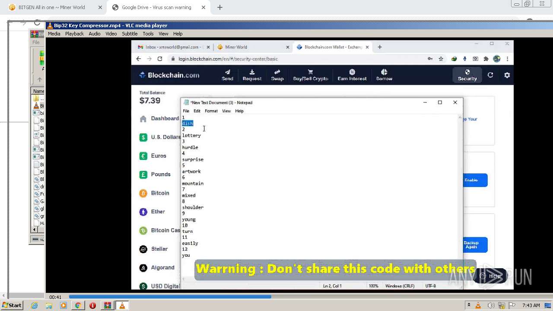The height and width of the screenshot is (311, 553).
Task: Show hidden system tray icons
Action: pyautogui.click(x=469, y=305)
